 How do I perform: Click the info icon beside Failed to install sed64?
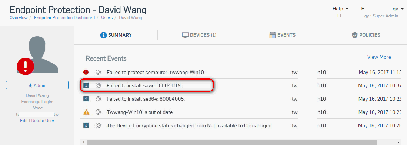86,99
